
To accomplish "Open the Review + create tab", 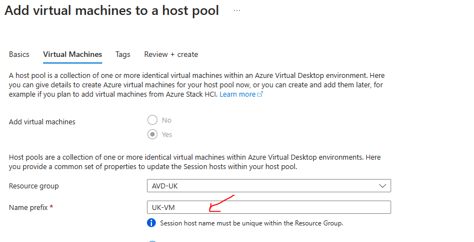I will 171,54.
